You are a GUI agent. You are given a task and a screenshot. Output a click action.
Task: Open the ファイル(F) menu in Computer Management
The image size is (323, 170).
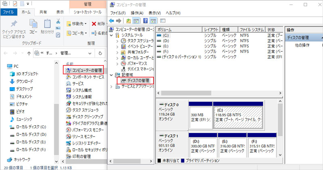pyautogui.click(x=118, y=13)
